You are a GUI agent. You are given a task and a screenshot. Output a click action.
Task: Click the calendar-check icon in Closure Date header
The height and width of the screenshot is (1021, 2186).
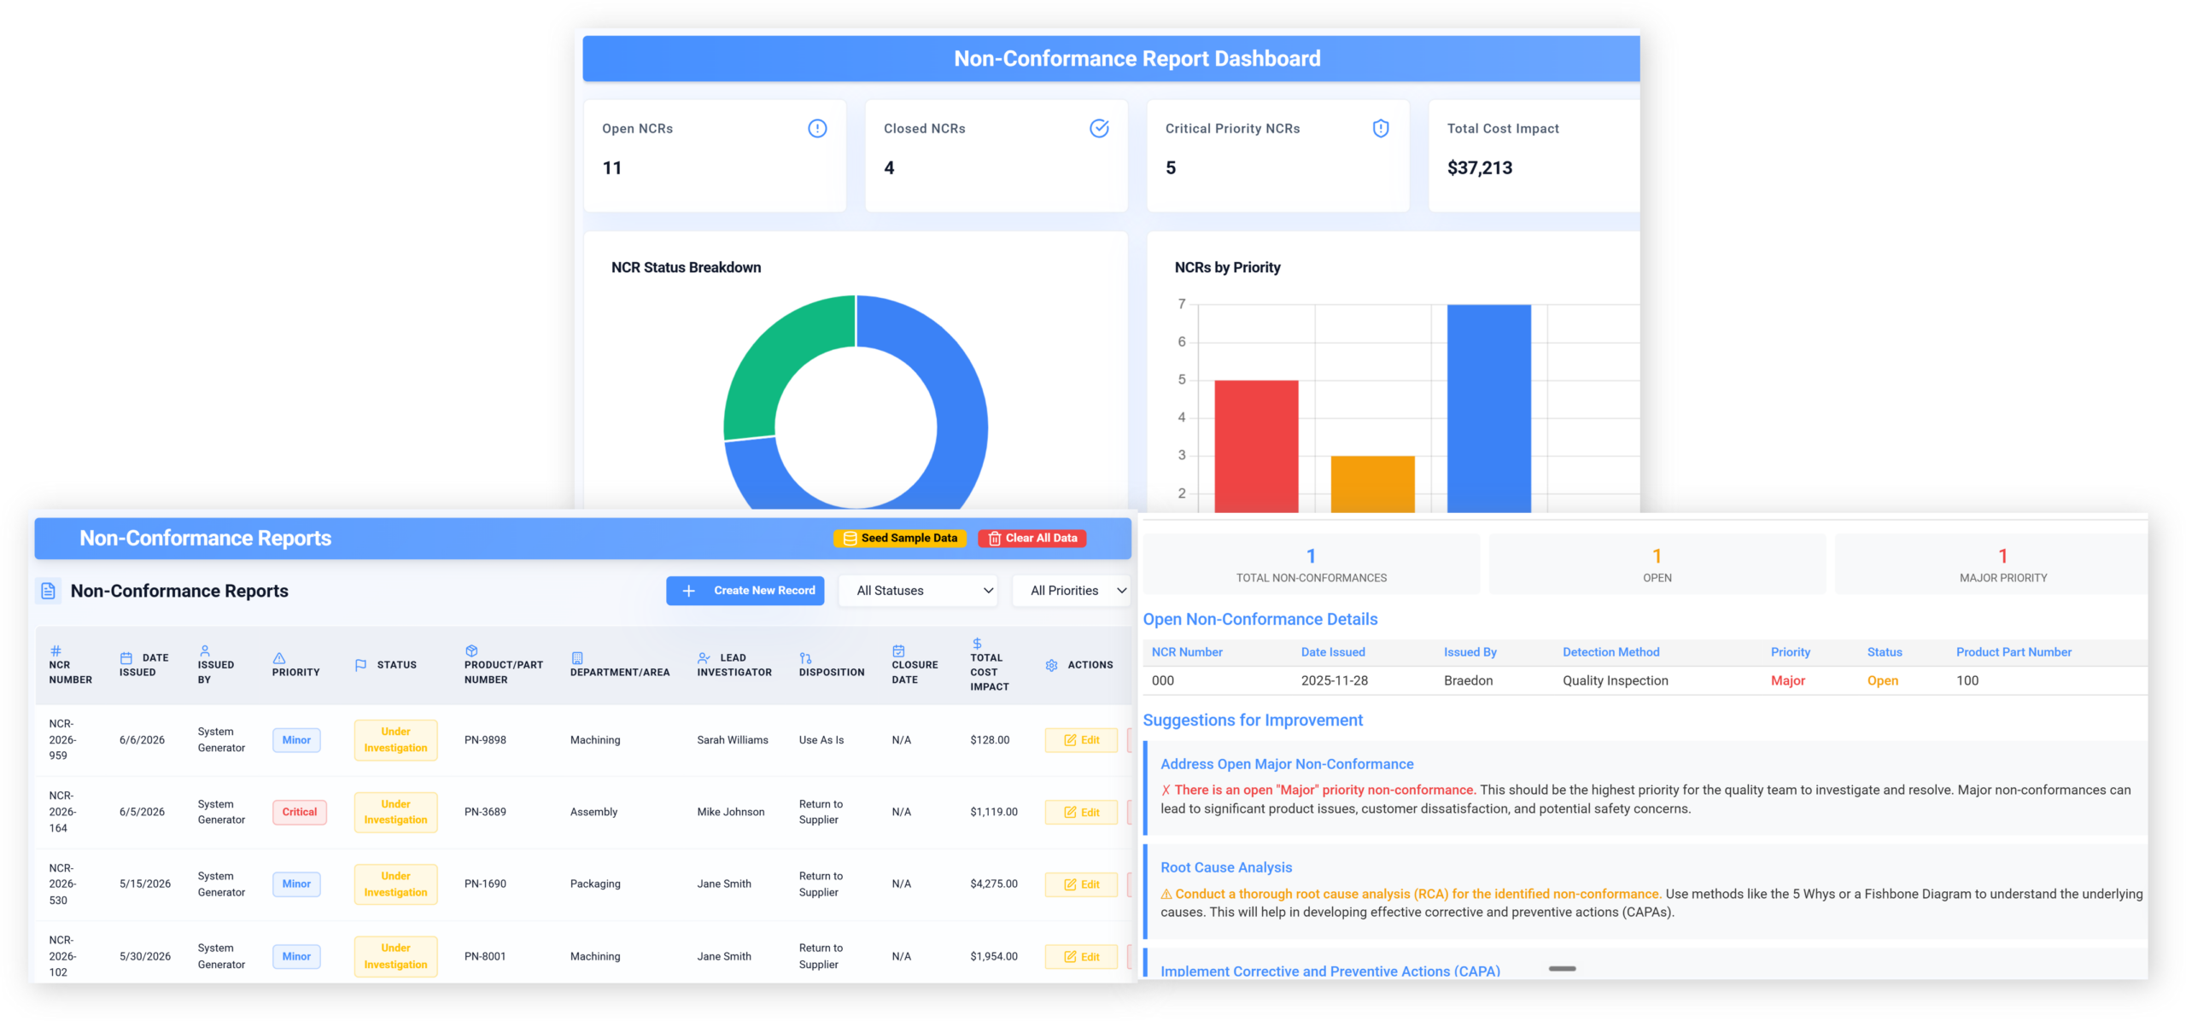click(898, 651)
